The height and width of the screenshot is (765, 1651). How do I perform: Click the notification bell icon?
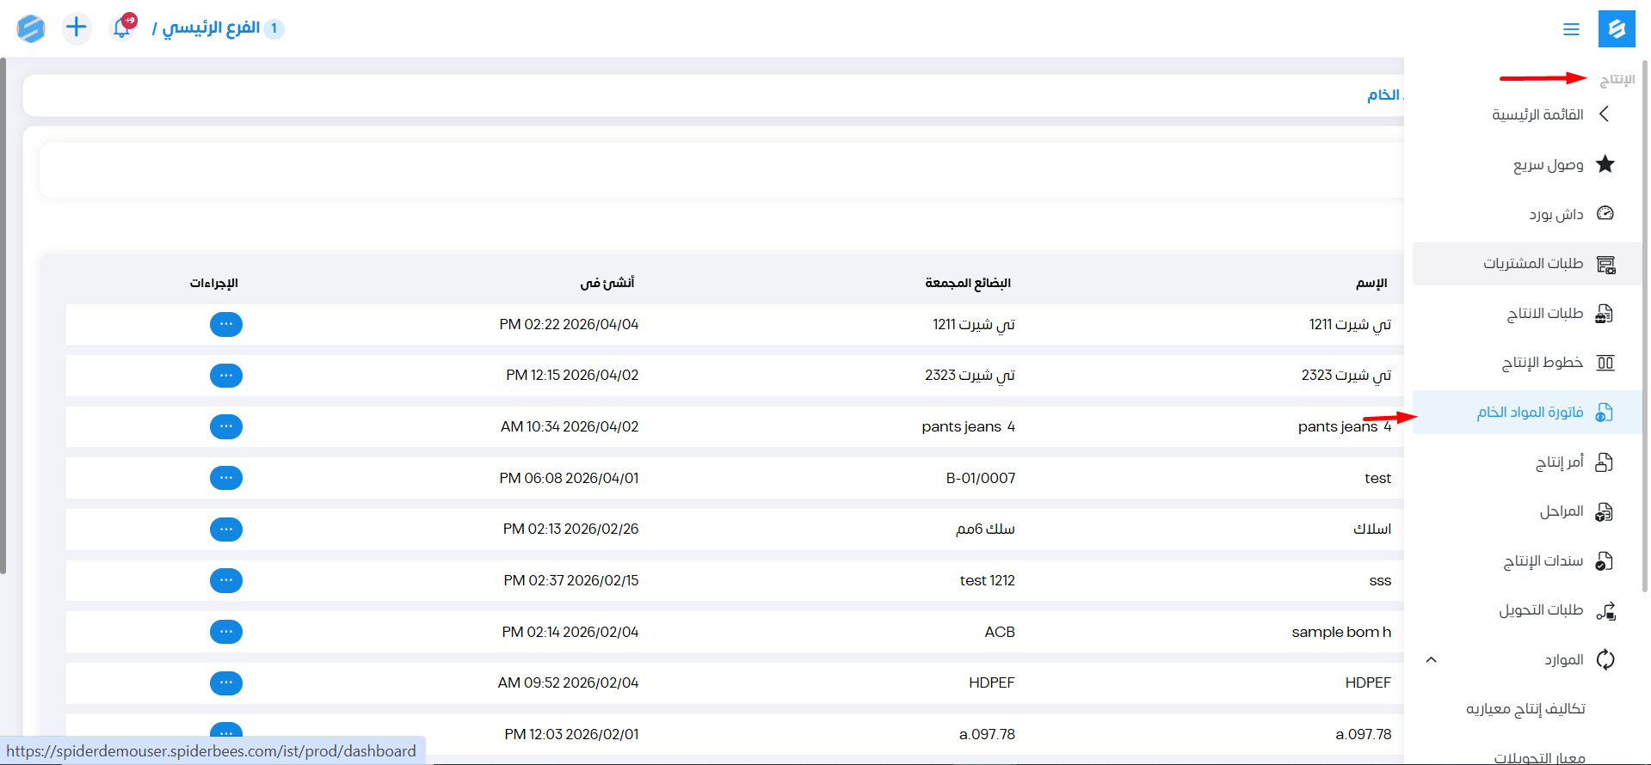122,28
